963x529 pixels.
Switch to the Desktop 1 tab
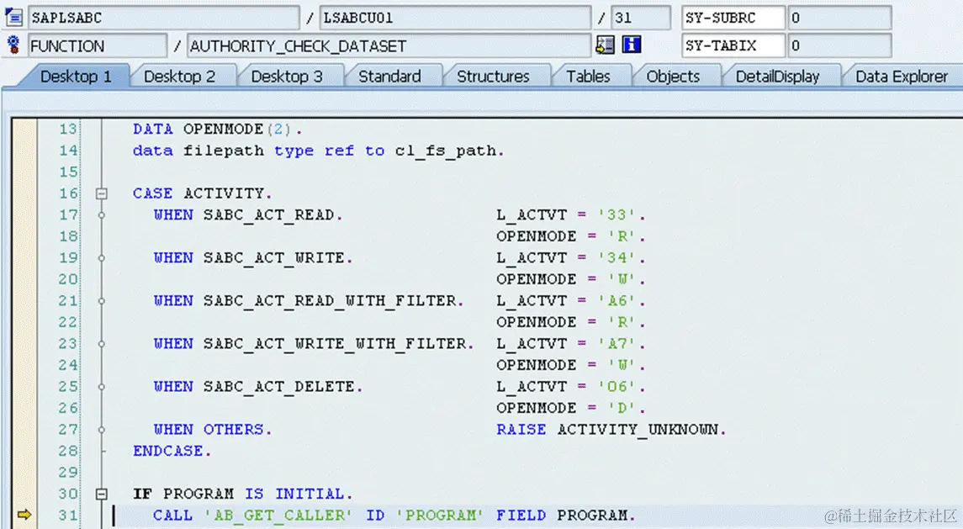click(x=76, y=77)
